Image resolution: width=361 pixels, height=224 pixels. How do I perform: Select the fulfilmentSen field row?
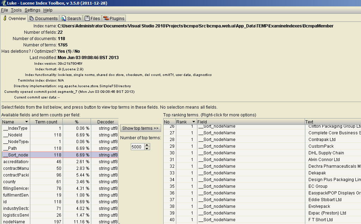pyautogui.click(x=60, y=195)
